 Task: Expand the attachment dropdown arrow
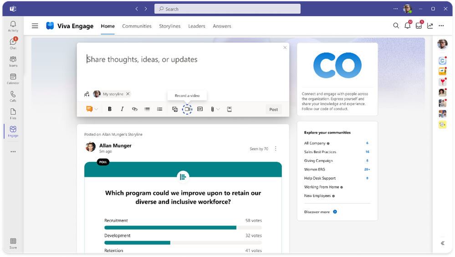pyautogui.click(x=218, y=109)
